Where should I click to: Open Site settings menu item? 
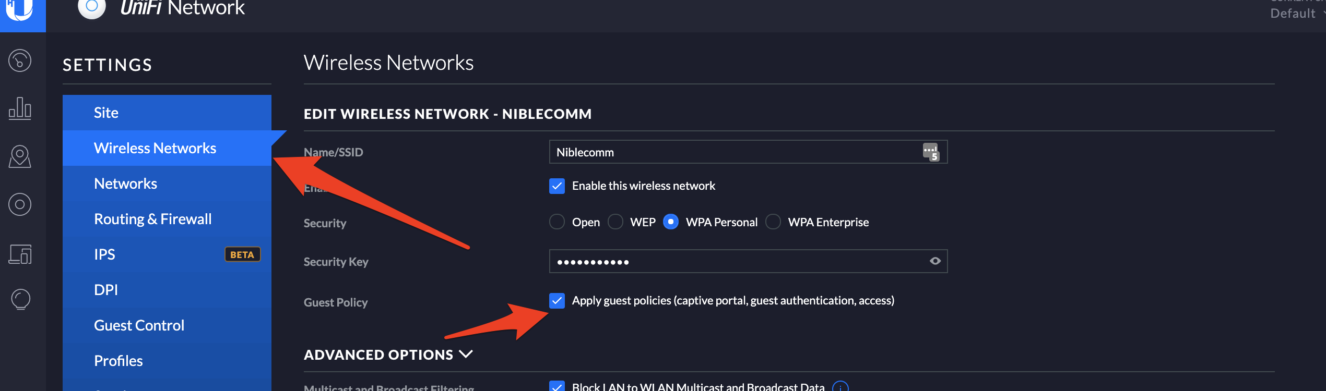pos(167,113)
